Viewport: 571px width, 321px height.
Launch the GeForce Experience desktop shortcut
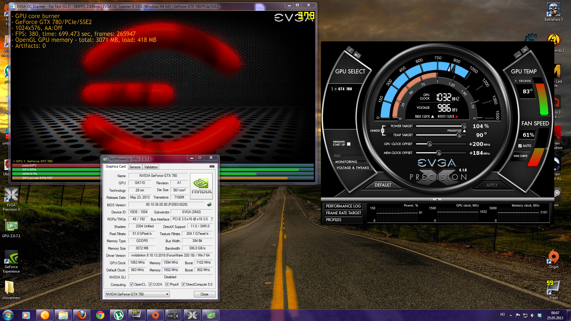[11, 262]
